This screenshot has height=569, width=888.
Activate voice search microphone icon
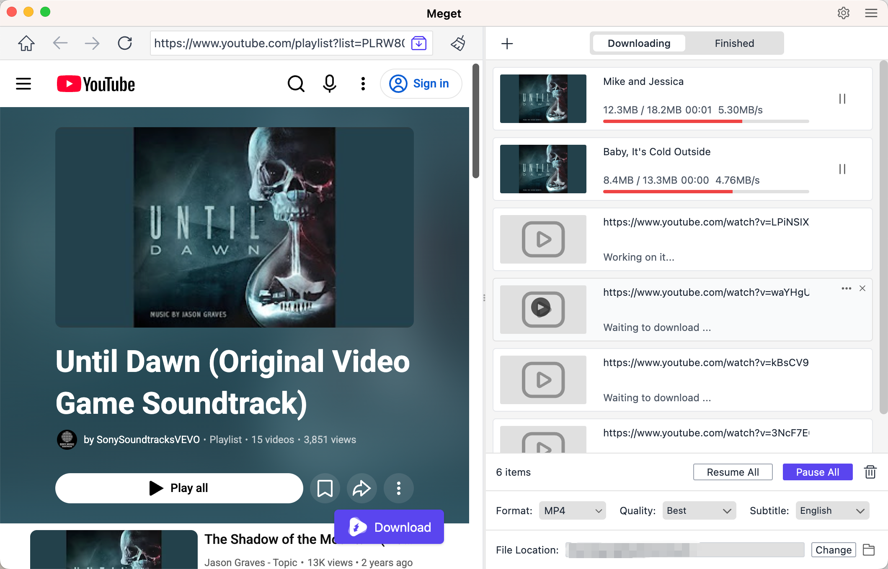[x=329, y=83]
